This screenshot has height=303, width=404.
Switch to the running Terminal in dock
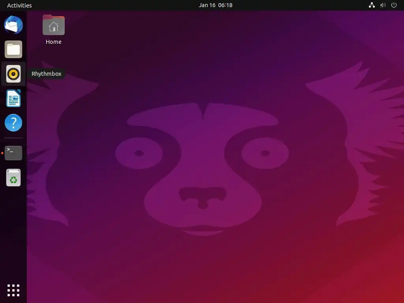coord(13,153)
